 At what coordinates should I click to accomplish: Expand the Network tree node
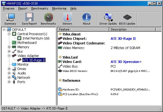click(x=9, y=78)
